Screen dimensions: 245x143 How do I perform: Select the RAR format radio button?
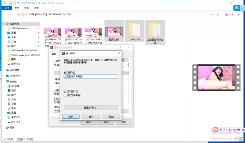[57, 83]
